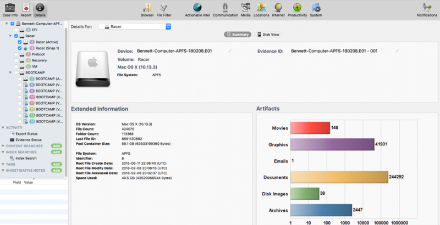The height and width of the screenshot is (225, 440).
Task: Open the Communication view
Action: (226, 7)
